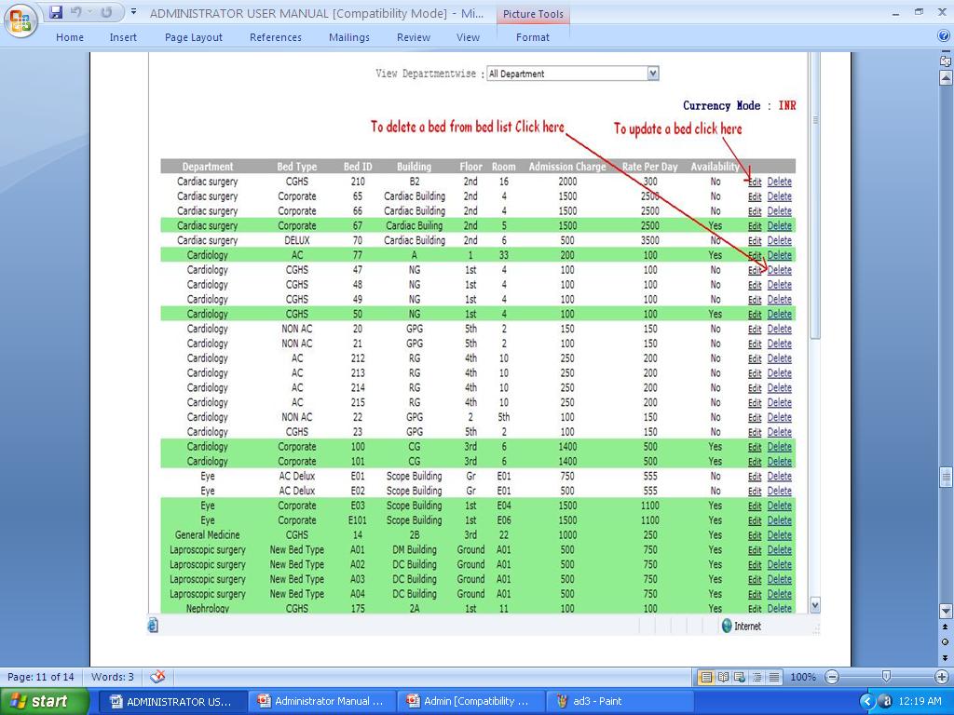The width and height of the screenshot is (954, 715).
Task: Open the Review tab
Action: click(x=414, y=37)
